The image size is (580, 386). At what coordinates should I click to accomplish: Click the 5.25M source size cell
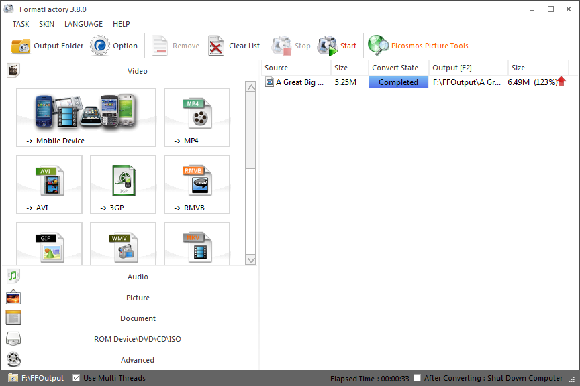tap(346, 82)
